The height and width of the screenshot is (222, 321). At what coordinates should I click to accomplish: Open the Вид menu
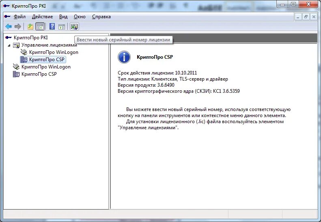(x=63, y=17)
